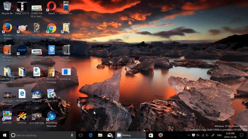The height and width of the screenshot is (139, 248).
Task: Open the Windows Start menu
Action: tap(5, 135)
